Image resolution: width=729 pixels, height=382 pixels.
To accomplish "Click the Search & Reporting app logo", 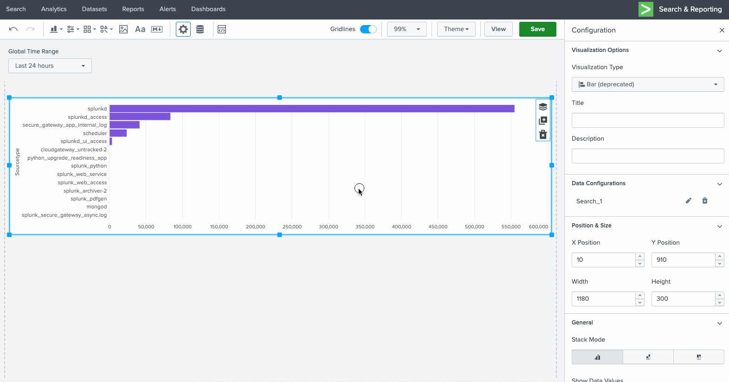I will 646,9.
